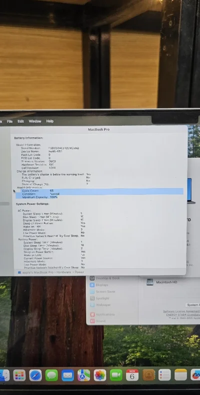
Task: Launch Reminders from the Dock
Action: [x=164, y=375]
